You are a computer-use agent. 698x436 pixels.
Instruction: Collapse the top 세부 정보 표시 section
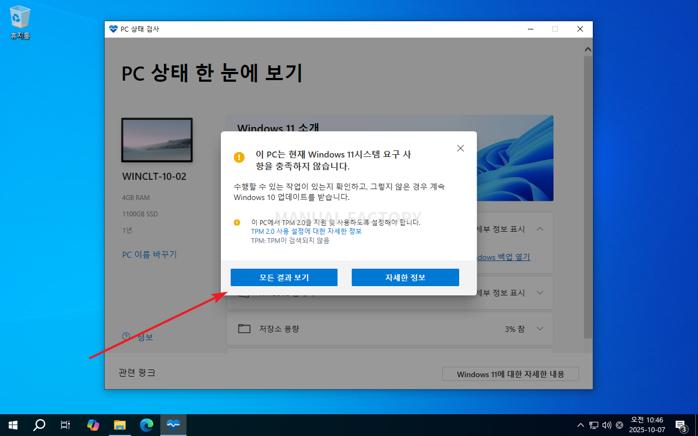point(540,229)
